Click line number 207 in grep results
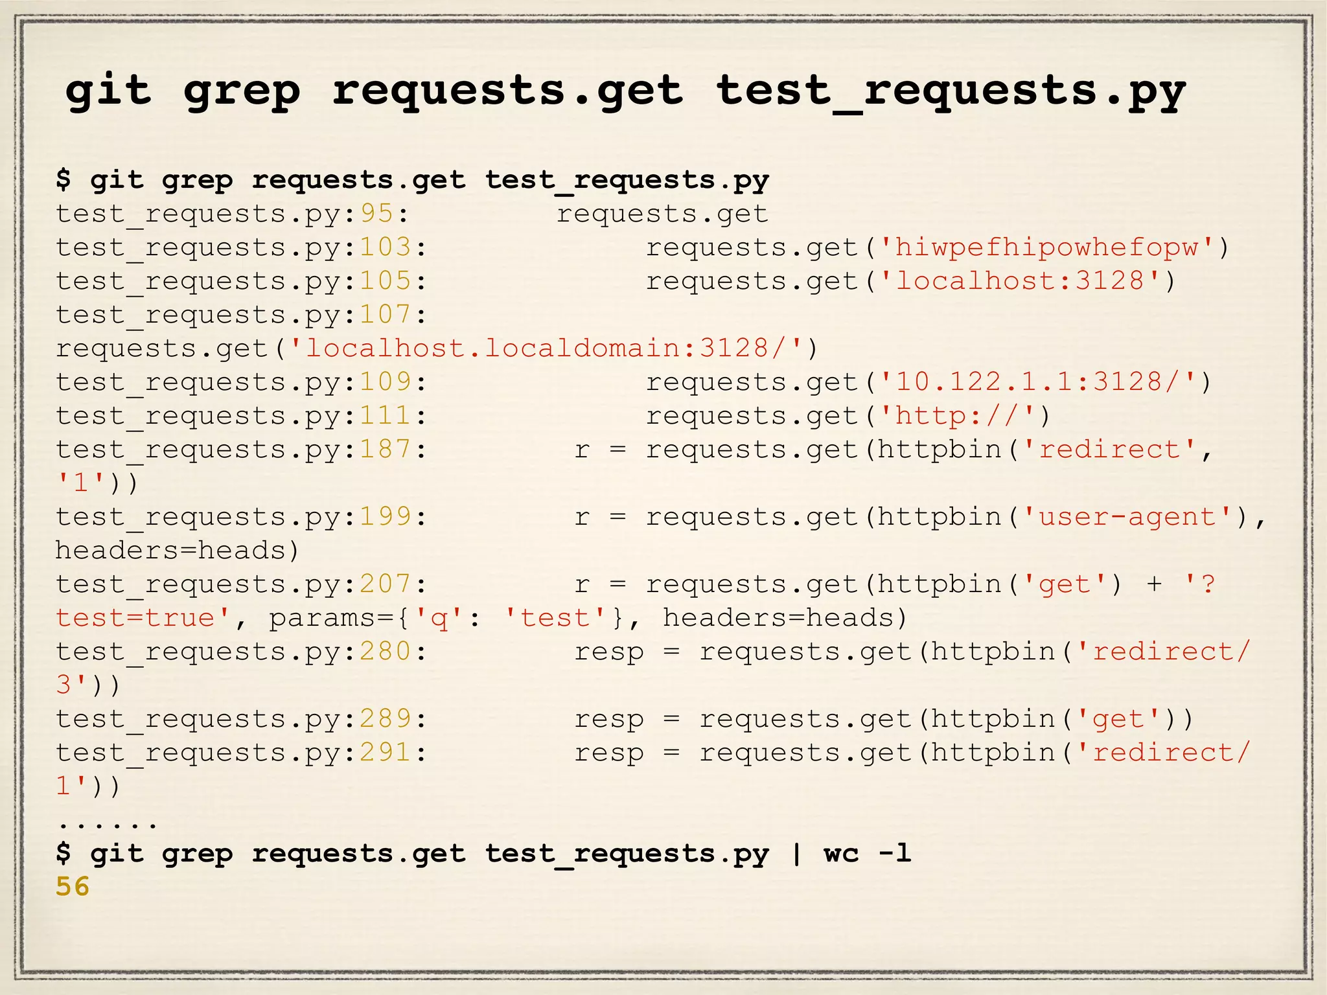 pyautogui.click(x=386, y=584)
